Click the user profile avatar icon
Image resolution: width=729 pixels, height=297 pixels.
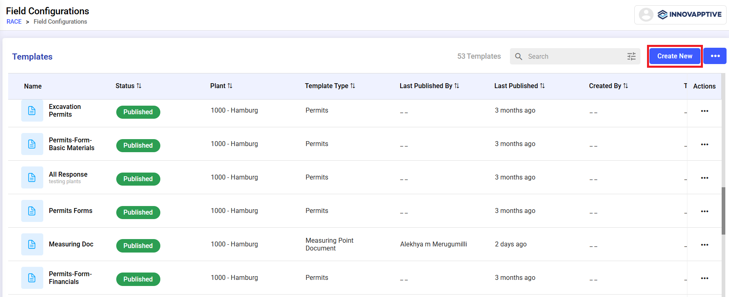(x=646, y=15)
